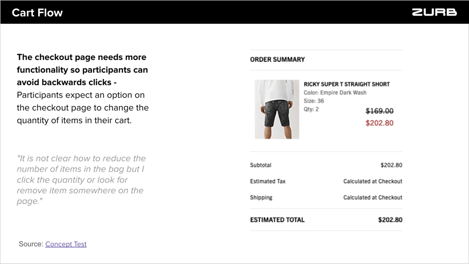Open the Concept Test source link
The image size is (469, 264).
(x=66, y=244)
